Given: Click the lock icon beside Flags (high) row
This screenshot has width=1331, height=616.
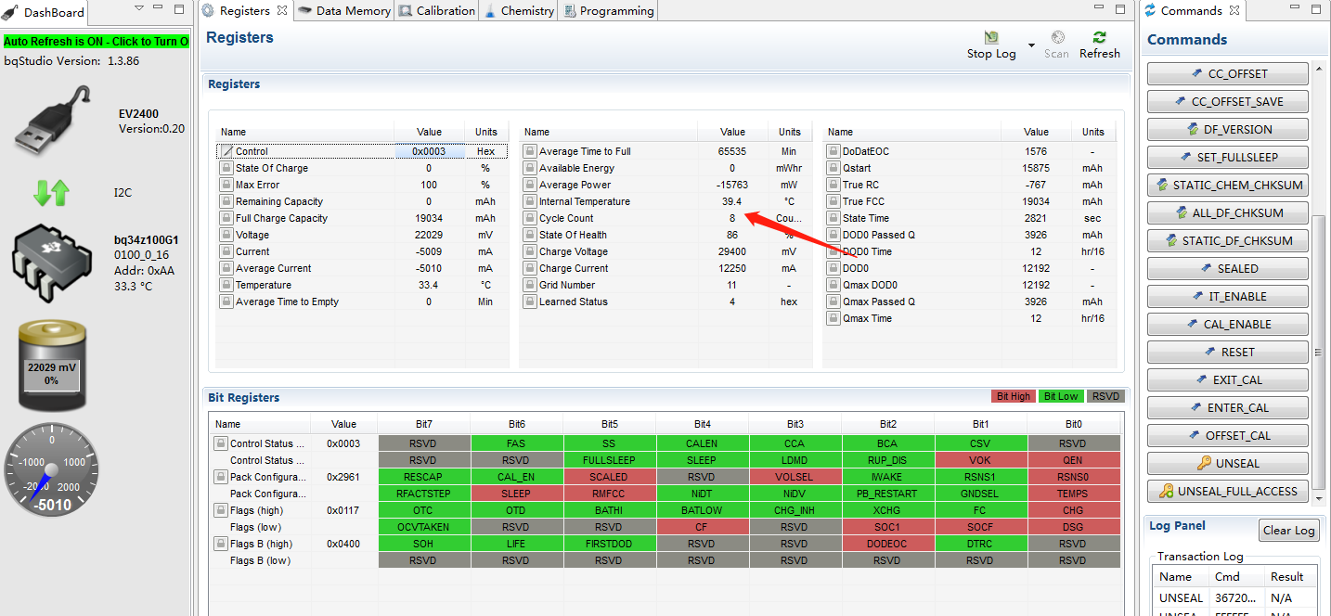Looking at the screenshot, I should point(221,510).
